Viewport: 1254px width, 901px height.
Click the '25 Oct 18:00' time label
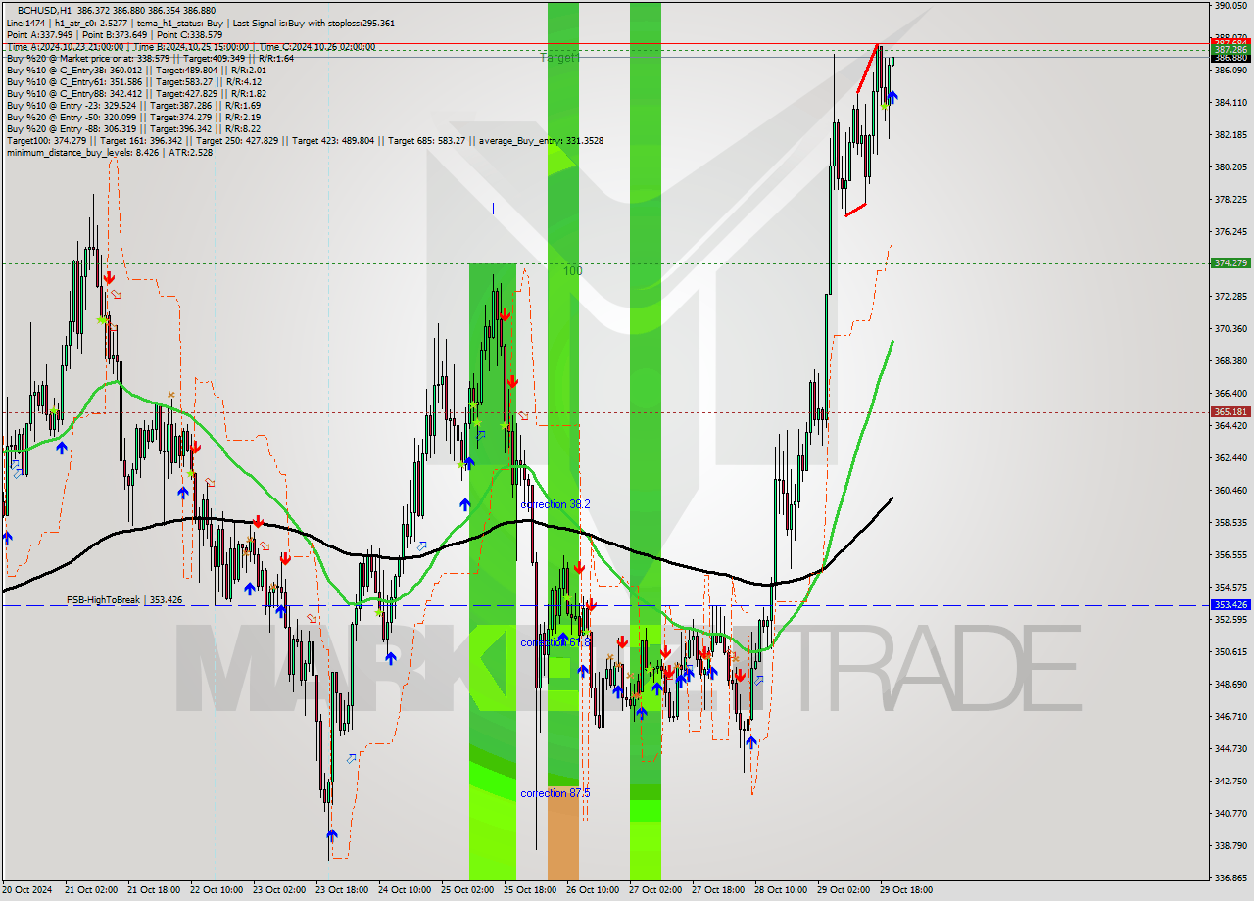pos(529,890)
